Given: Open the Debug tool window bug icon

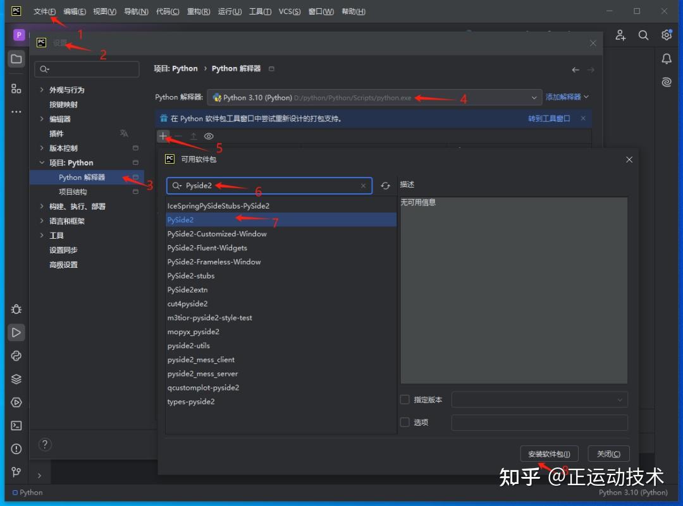Looking at the screenshot, I should click(16, 309).
